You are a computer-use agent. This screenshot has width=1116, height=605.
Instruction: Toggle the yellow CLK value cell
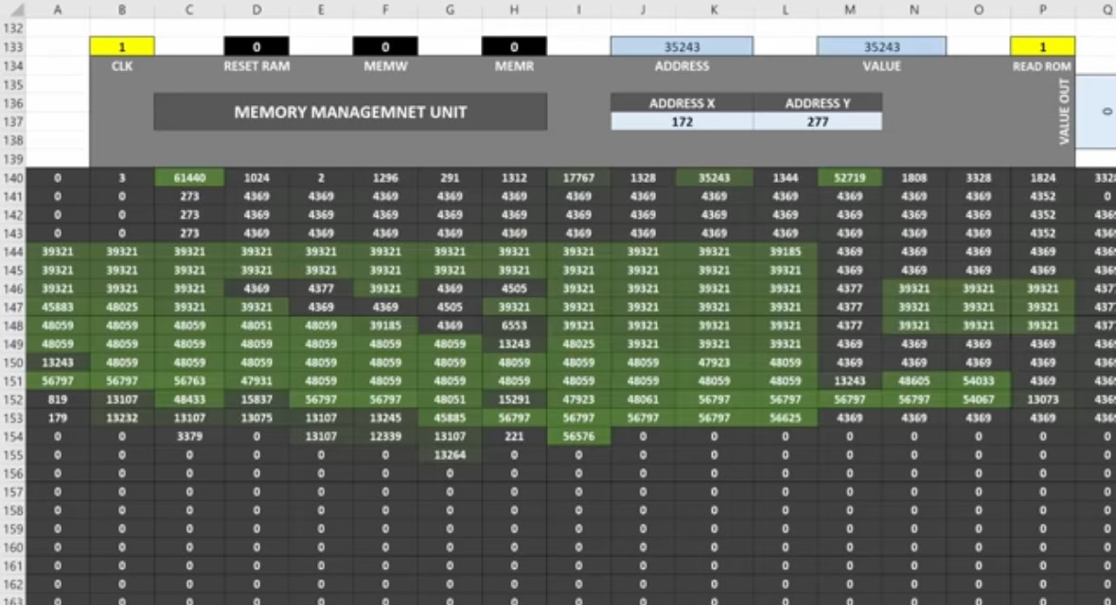122,46
